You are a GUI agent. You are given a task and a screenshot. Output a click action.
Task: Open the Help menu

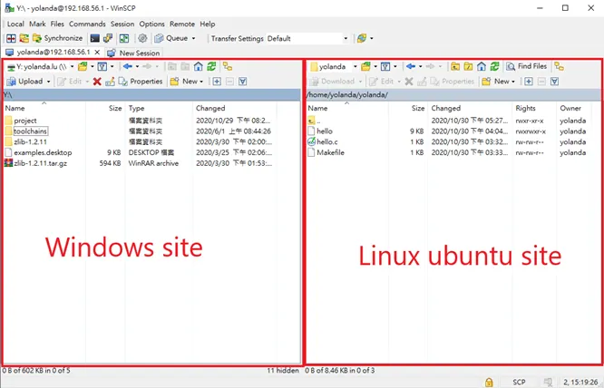[x=208, y=24]
